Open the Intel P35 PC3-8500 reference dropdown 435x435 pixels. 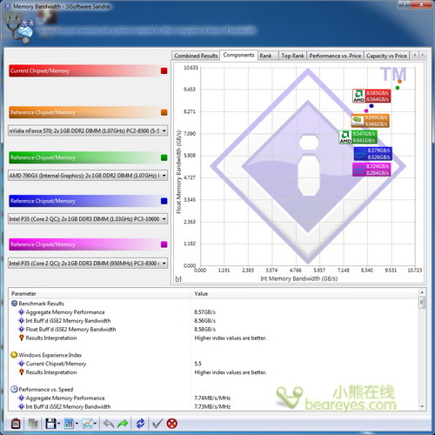(88, 263)
